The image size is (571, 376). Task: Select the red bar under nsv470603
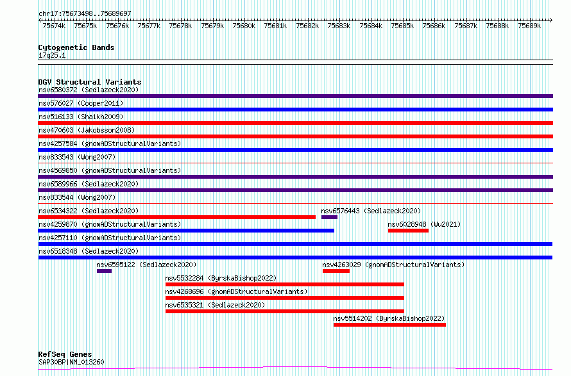(x=295, y=136)
